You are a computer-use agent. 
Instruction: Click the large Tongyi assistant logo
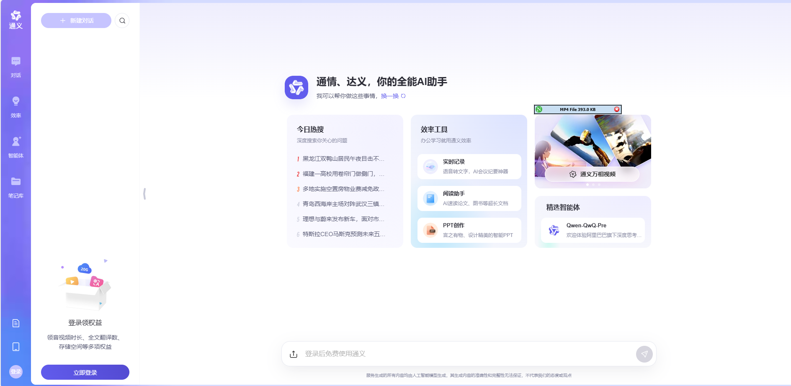tap(296, 87)
